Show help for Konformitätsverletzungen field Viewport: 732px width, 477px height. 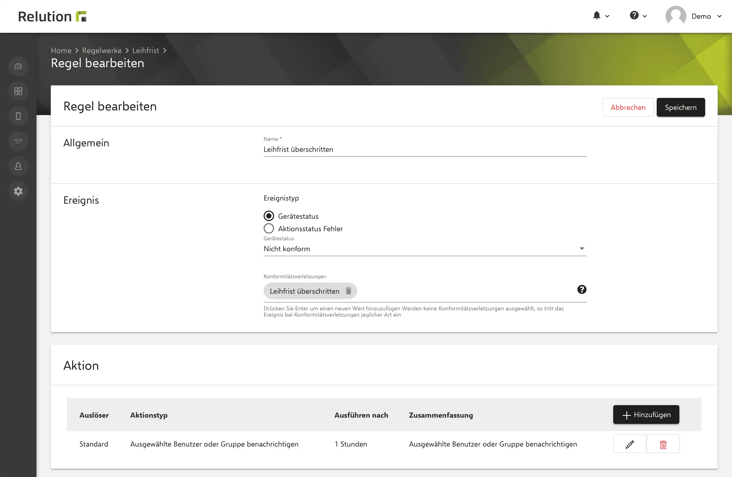pos(582,290)
